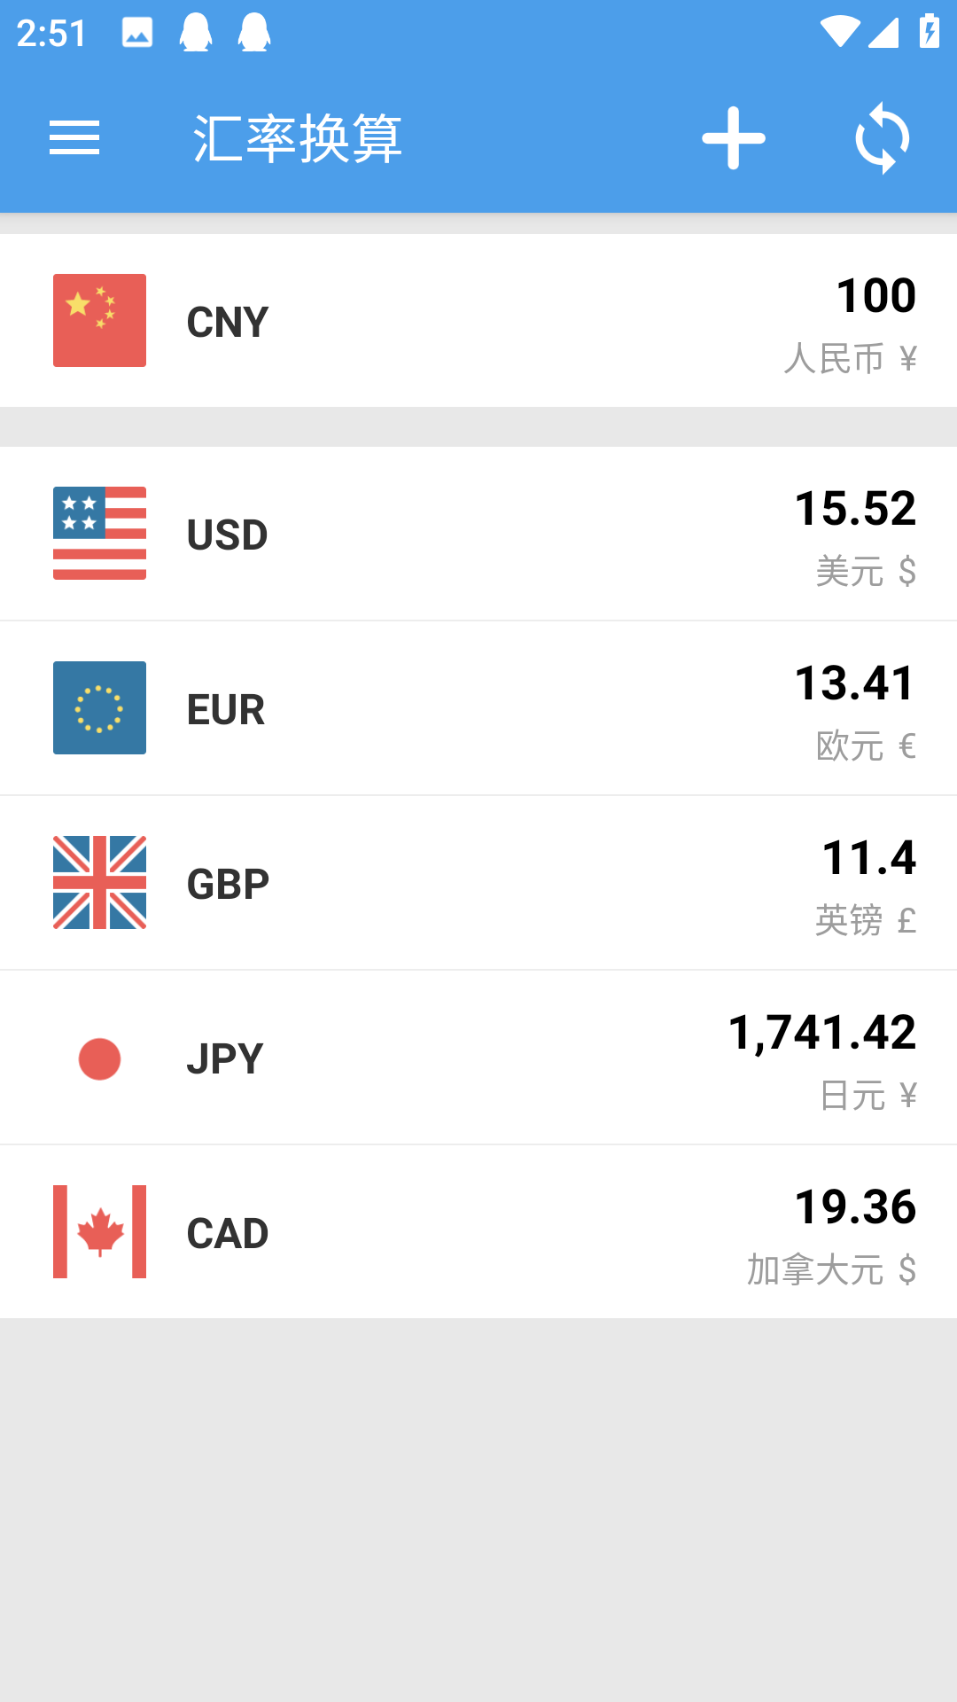Tap the Japan flag icon
Image resolution: width=957 pixels, height=1702 pixels.
tap(99, 1058)
